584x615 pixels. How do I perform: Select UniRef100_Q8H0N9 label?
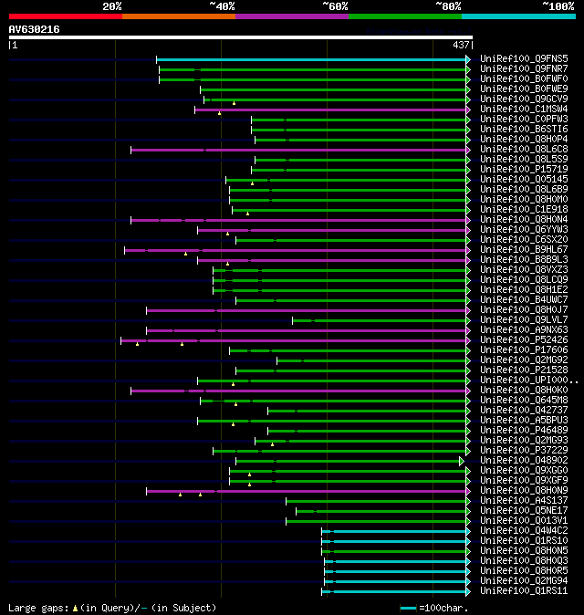pyautogui.click(x=524, y=491)
